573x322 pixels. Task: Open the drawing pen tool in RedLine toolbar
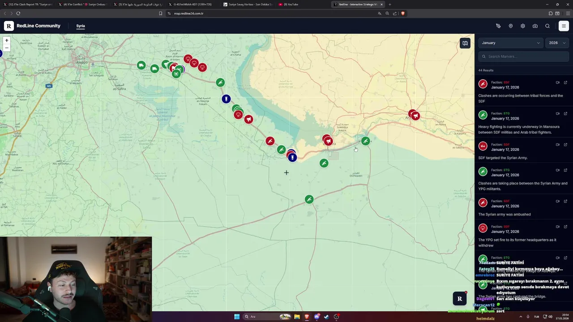pos(498,26)
